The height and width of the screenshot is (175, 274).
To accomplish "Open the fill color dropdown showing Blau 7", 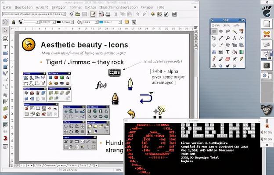I will 120,22.
